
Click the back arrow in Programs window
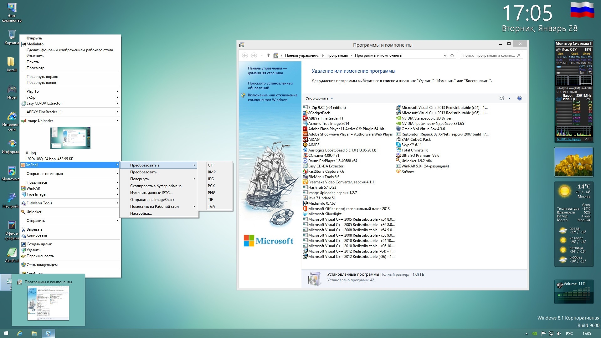[x=245, y=55]
